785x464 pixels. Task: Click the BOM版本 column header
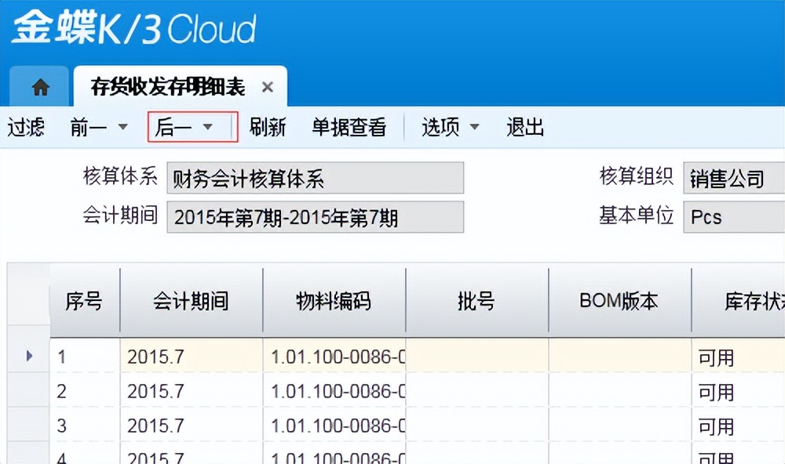click(619, 300)
